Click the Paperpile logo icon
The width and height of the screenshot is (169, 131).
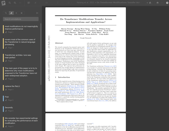click(x=3, y=3)
